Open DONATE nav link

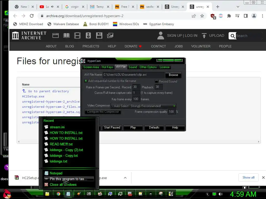pos(133,46)
